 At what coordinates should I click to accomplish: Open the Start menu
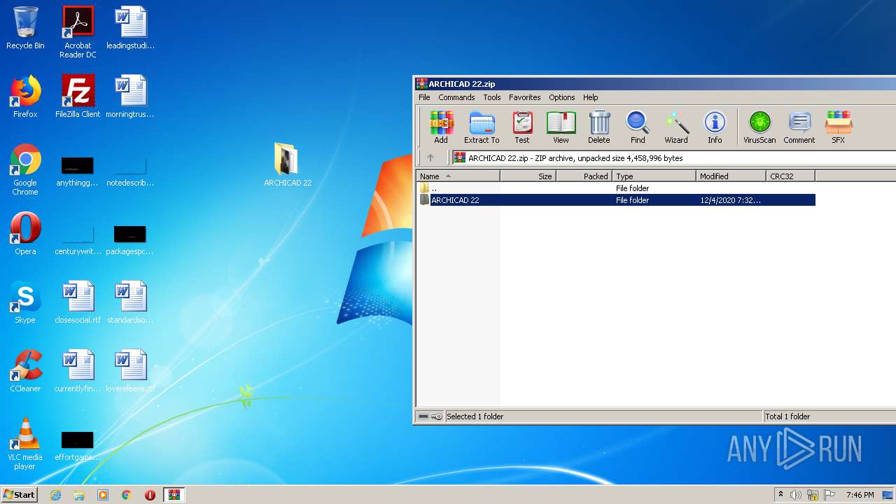point(19,495)
